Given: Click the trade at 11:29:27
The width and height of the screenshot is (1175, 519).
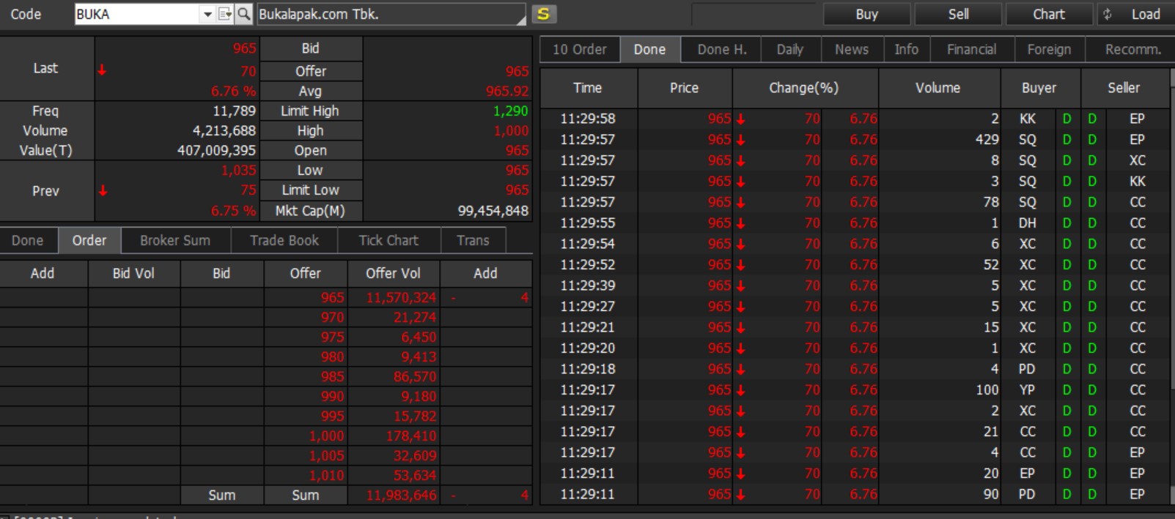Looking at the screenshot, I should 855,306.
